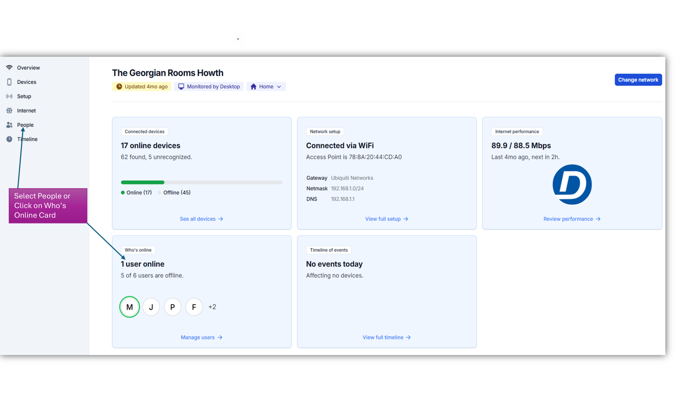Screen dimensions: 699x393
Task: Select the Internet globe icon
Action: point(9,110)
